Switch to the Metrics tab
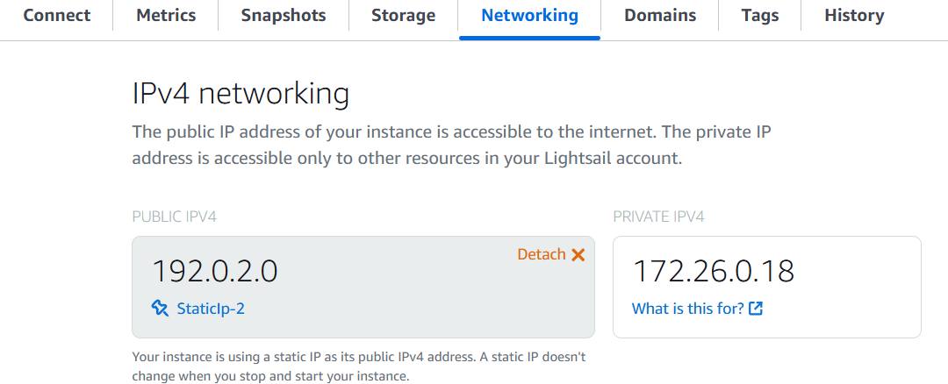Viewport: 948px width, 384px height. tap(166, 16)
